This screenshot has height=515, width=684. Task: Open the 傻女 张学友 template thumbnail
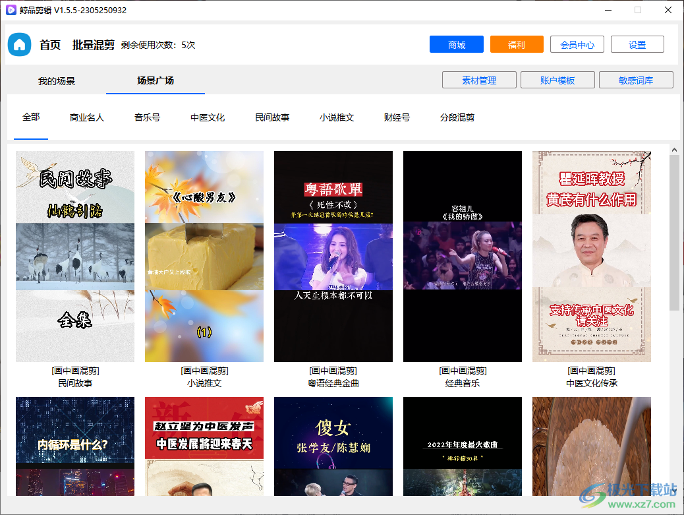pos(333,446)
